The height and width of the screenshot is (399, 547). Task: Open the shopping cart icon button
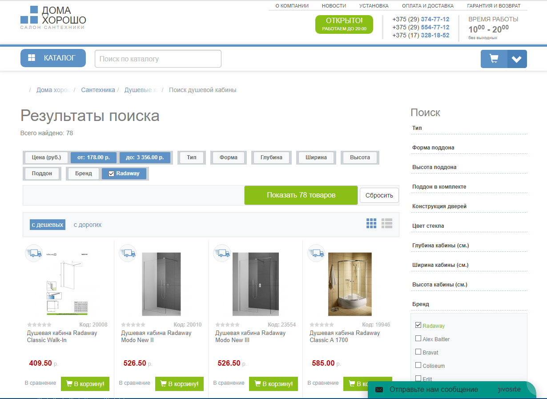coord(494,59)
